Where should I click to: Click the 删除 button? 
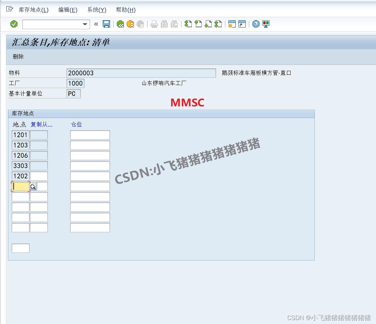[17, 56]
